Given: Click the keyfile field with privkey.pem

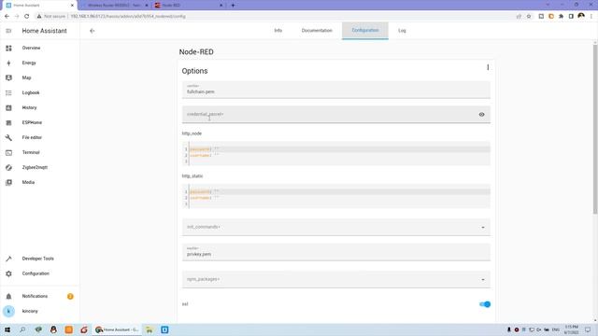Looking at the screenshot, I should click(336, 252).
